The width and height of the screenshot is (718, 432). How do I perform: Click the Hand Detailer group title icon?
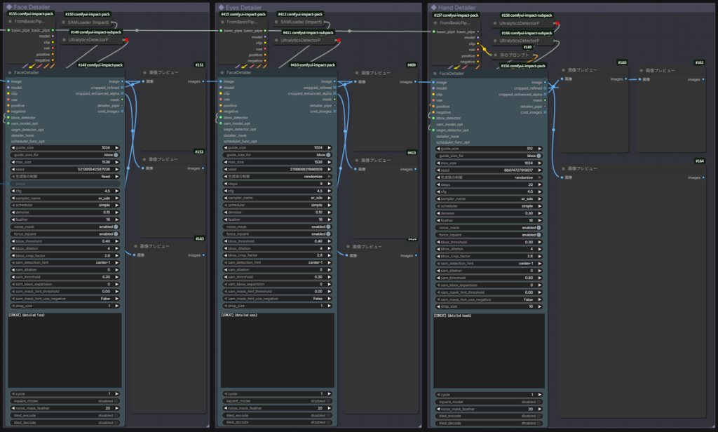(x=433, y=7)
